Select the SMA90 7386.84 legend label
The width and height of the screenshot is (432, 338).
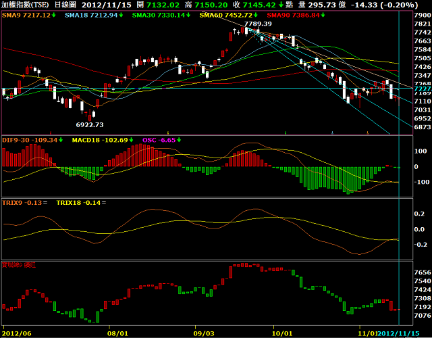click(x=294, y=15)
